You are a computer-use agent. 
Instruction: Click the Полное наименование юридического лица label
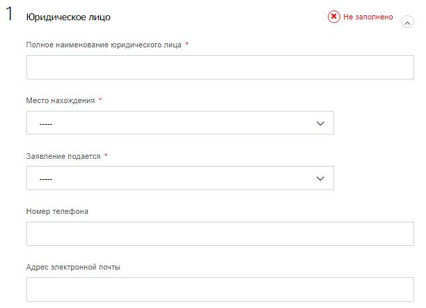click(x=104, y=45)
